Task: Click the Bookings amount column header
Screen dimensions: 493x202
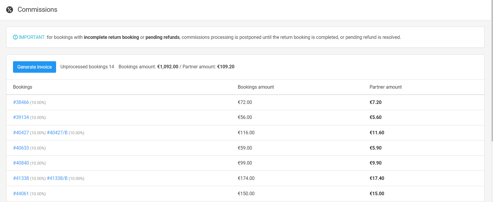Action: point(256,87)
